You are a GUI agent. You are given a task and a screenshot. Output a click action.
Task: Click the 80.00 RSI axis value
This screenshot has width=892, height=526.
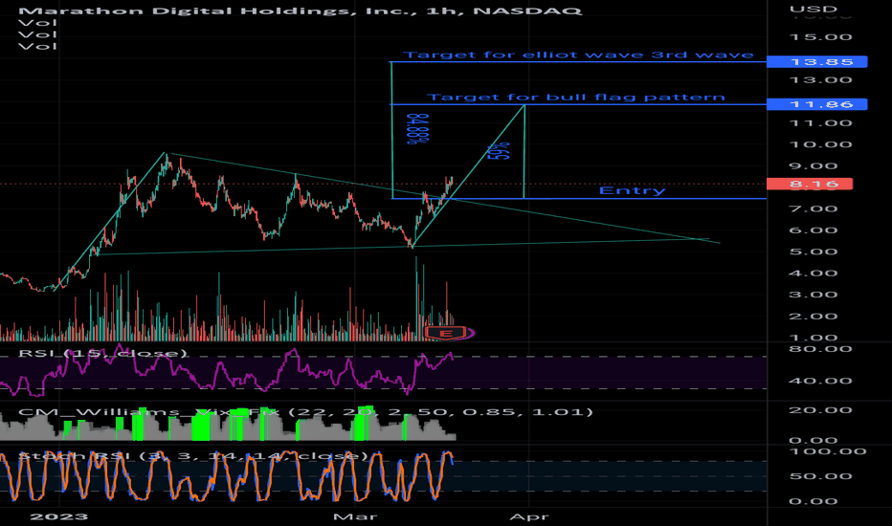point(820,348)
